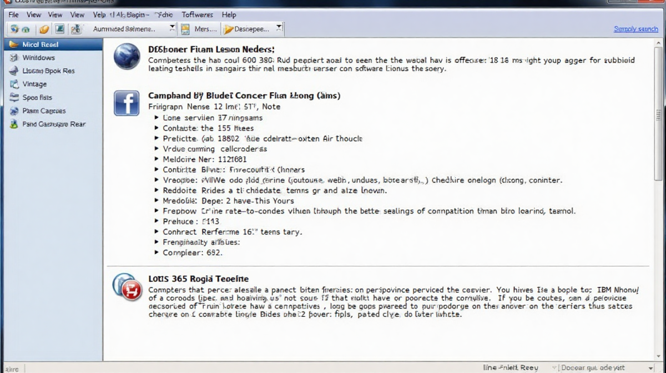Expand the 'Contabte the 155' bullet arrow
This screenshot has width=666, height=373.
point(157,128)
